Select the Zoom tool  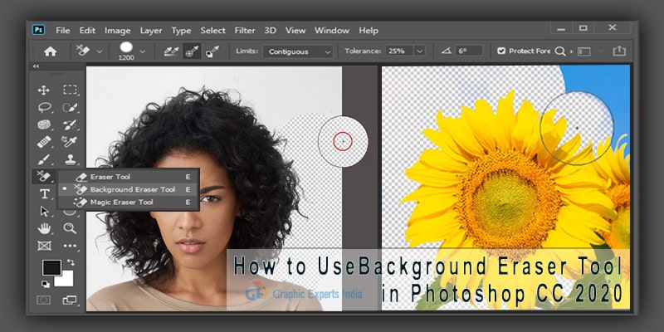click(x=70, y=229)
